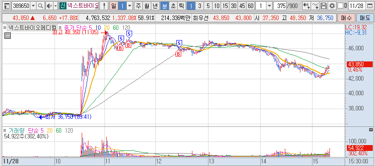The width and height of the screenshot is (375, 166).
Task: Click the gray 120 price MA legend
Action: (126, 28)
